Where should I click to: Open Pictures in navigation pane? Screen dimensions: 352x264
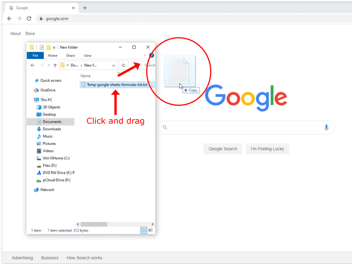pos(49,143)
